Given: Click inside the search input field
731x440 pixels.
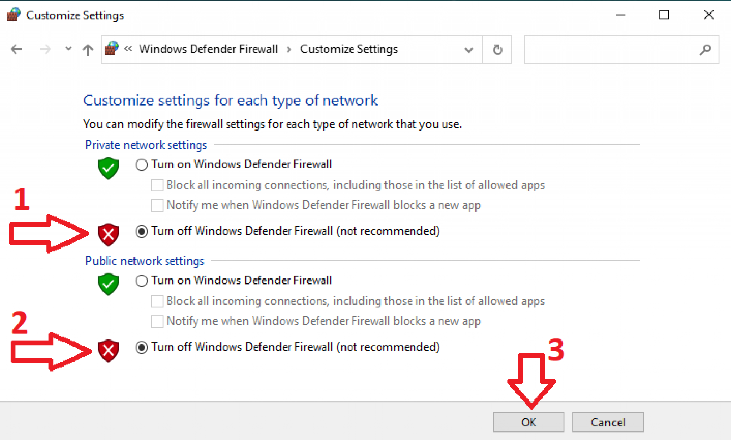Looking at the screenshot, I should click(x=607, y=50).
